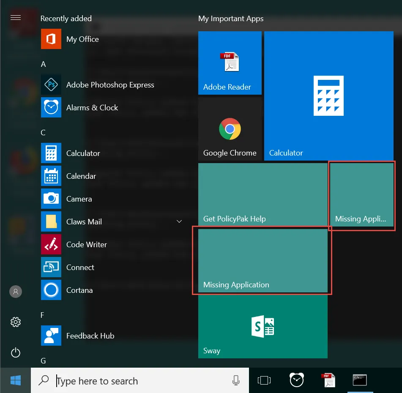Image resolution: width=402 pixels, height=393 pixels.
Task: Open Feedback Hub app icon
Action: (51, 336)
